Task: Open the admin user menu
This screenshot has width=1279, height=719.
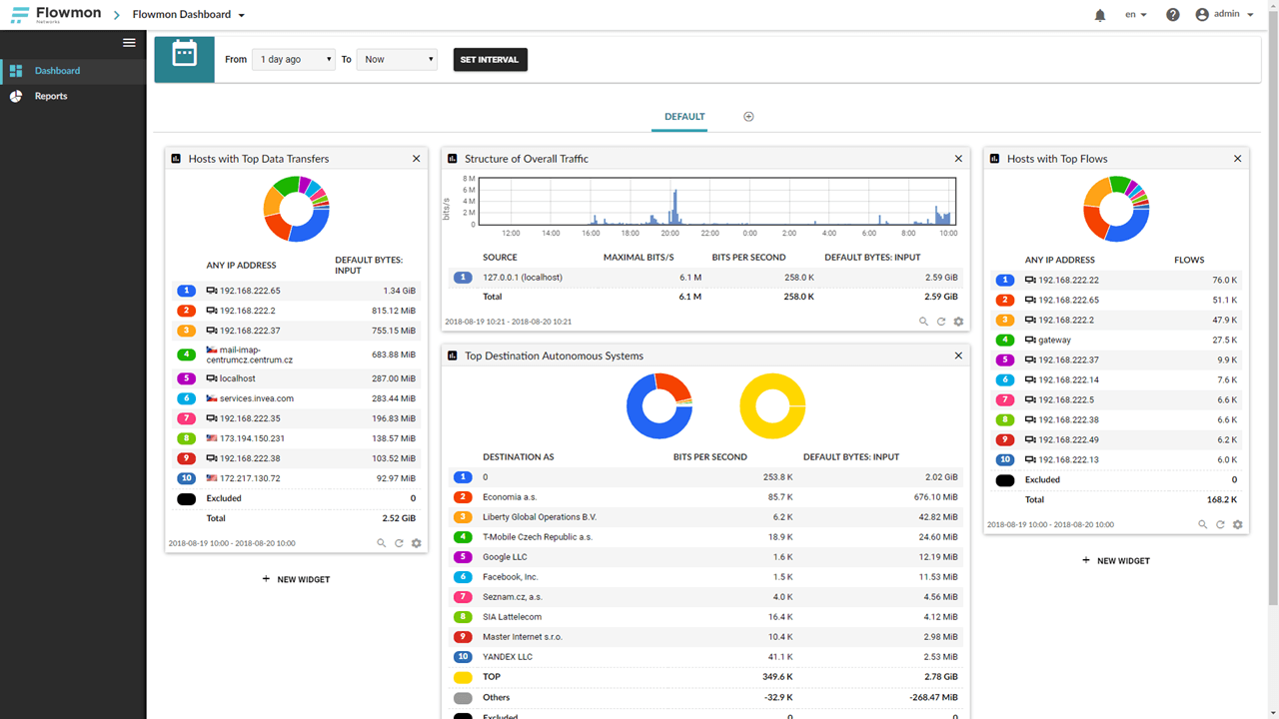Action: tap(1225, 15)
